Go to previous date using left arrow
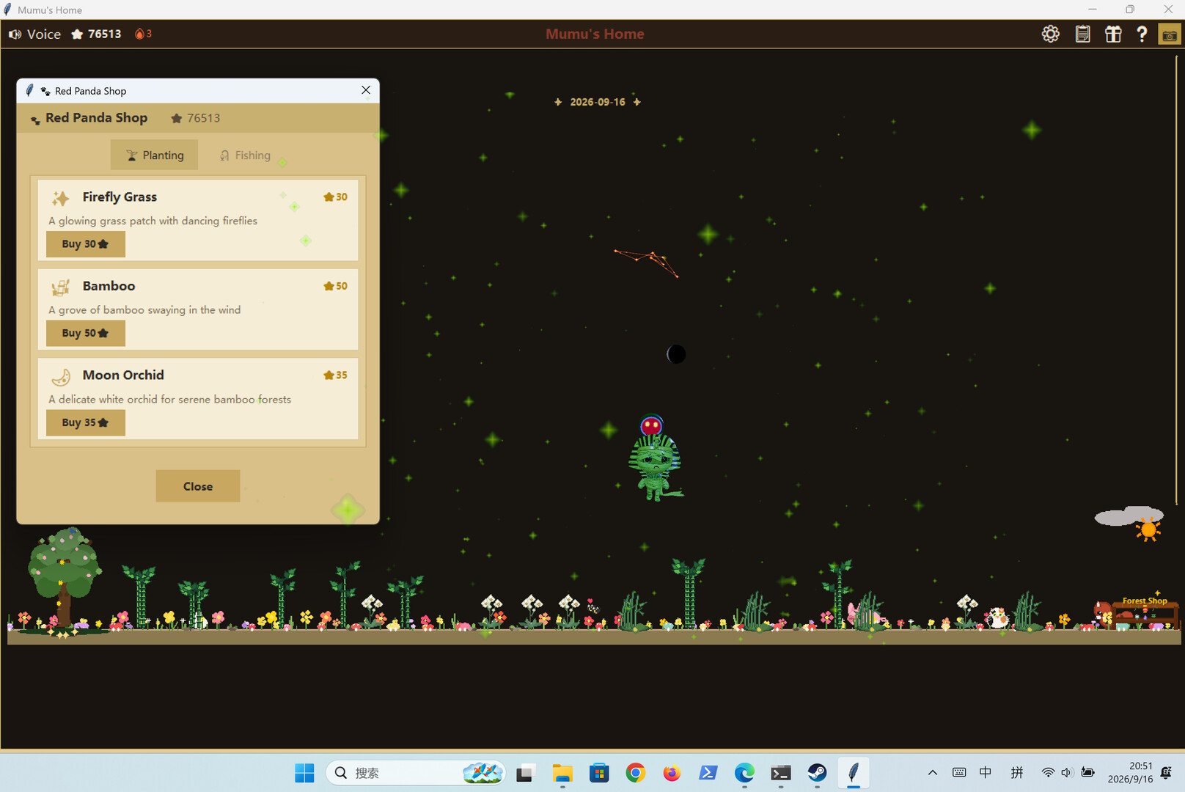Screen dimensions: 1185x792 click(x=558, y=102)
